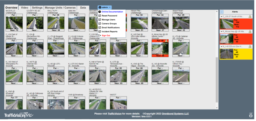The image size is (256, 121).
Task: Collapse the N_I-40 EB alert entry
Action: pyautogui.click(x=221, y=47)
